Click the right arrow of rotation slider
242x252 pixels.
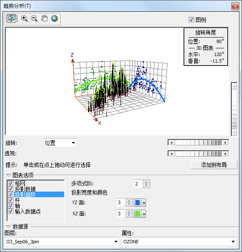point(226,142)
